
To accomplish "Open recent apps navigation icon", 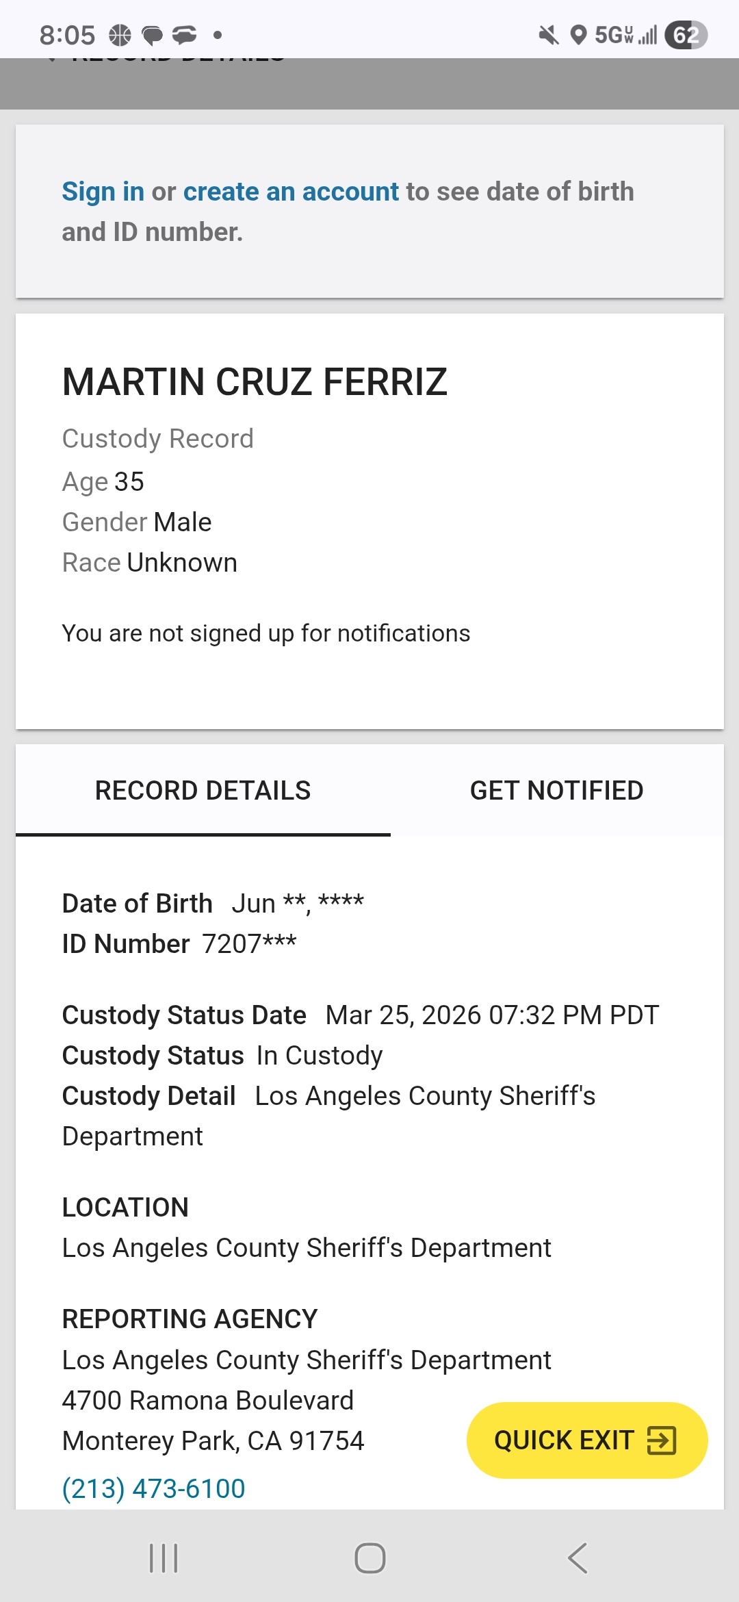I will tap(164, 1558).
